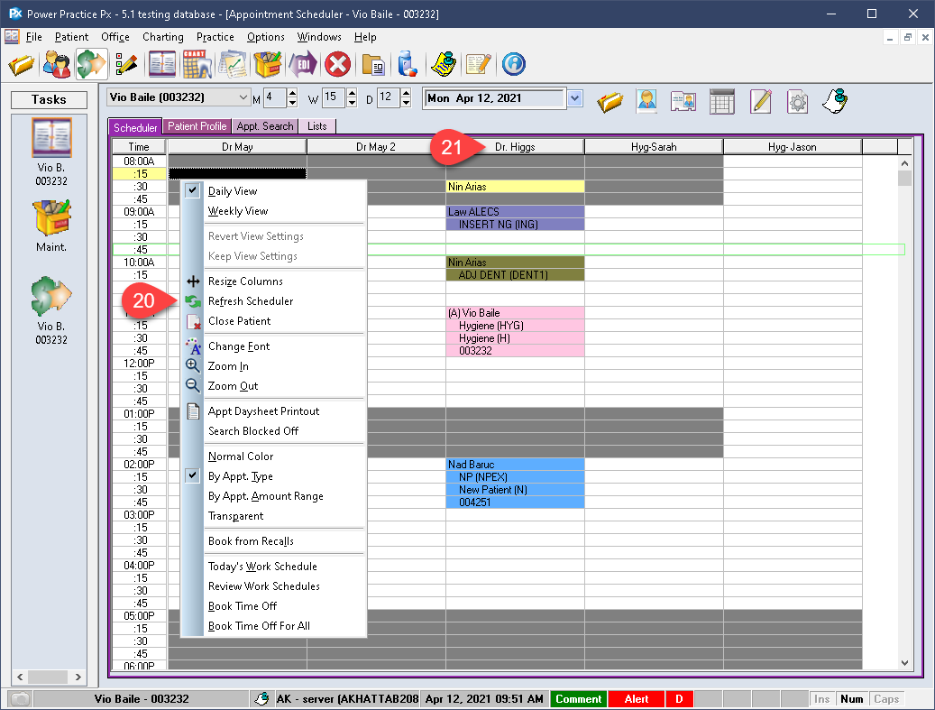Select Normal Color in the context menu
This screenshot has height=710, width=935.
point(241,456)
